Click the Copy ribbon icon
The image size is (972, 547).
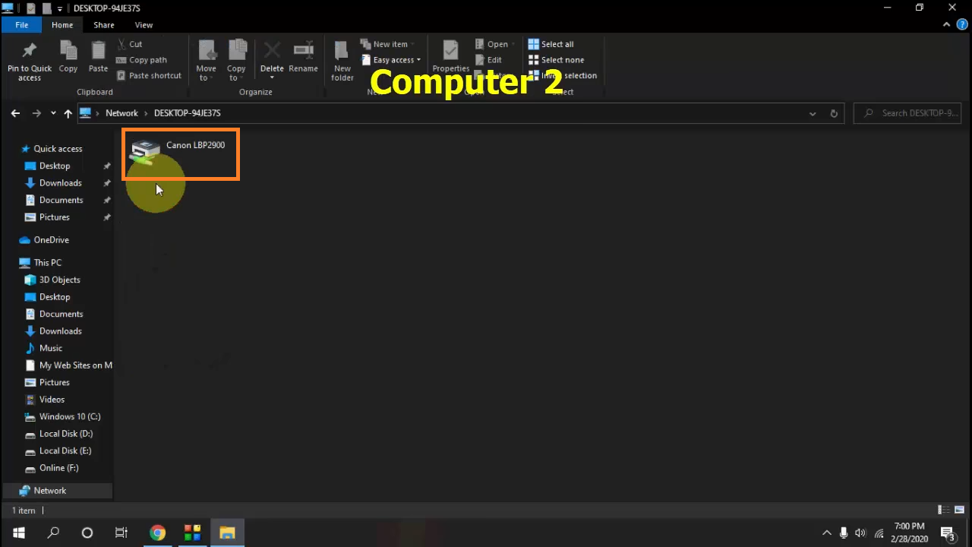coord(68,57)
